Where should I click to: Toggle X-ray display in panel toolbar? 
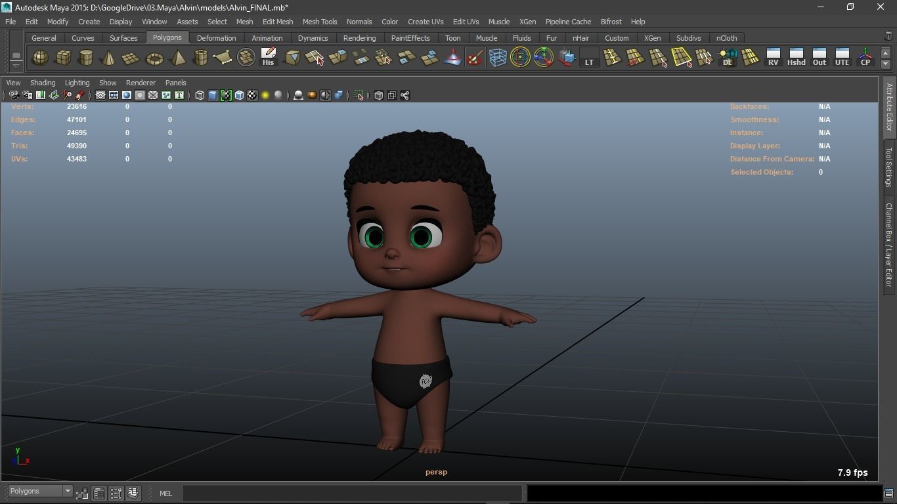(x=378, y=95)
